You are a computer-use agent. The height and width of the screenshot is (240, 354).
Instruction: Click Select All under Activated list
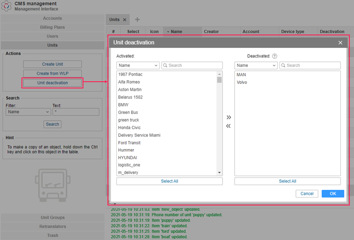pyautogui.click(x=169, y=181)
